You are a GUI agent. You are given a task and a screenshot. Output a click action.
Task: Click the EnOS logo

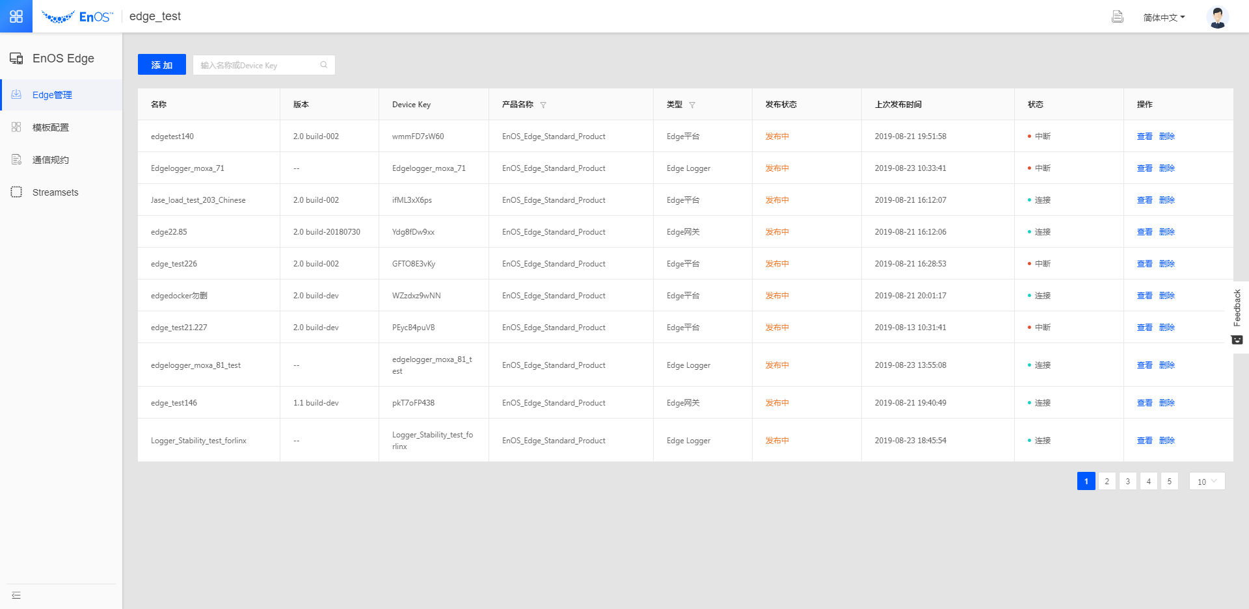point(77,17)
